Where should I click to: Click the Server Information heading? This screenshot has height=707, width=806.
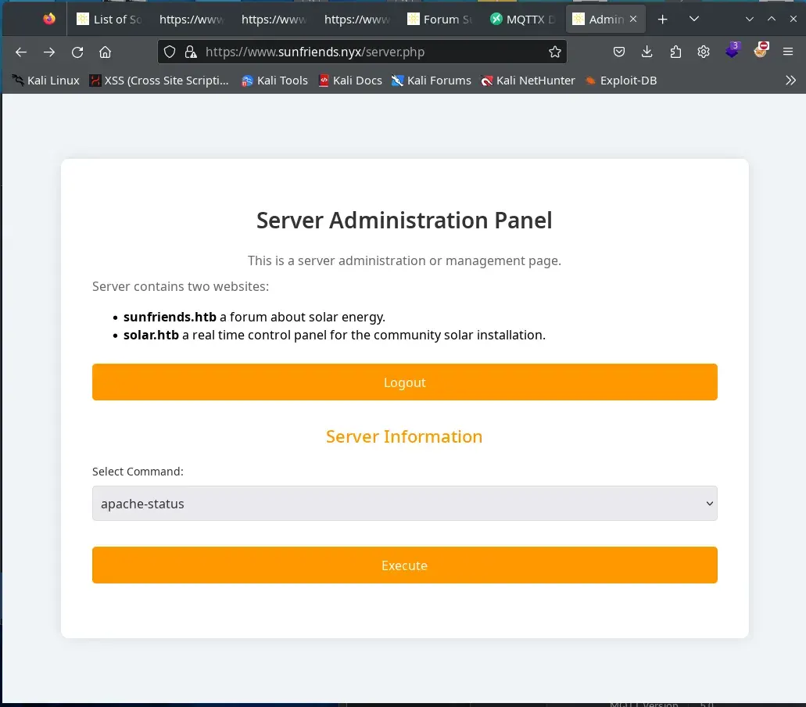pyautogui.click(x=404, y=436)
